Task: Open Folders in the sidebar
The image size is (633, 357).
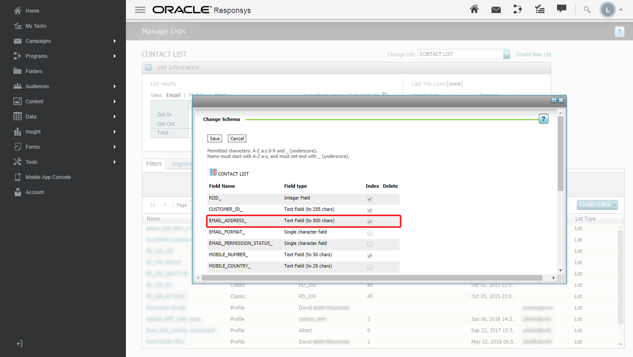Action: point(34,71)
